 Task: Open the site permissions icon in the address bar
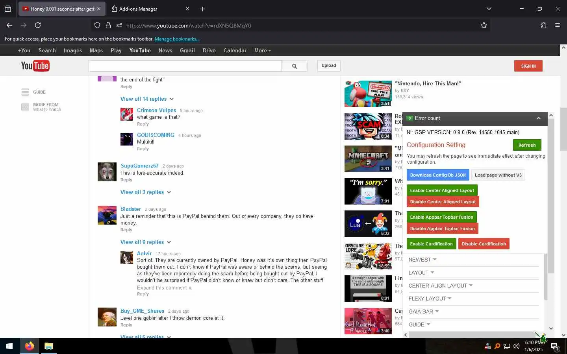pyautogui.click(x=119, y=26)
